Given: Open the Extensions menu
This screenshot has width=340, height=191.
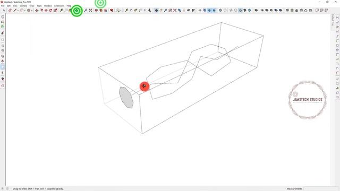Looking at the screenshot, I should click(59, 6).
